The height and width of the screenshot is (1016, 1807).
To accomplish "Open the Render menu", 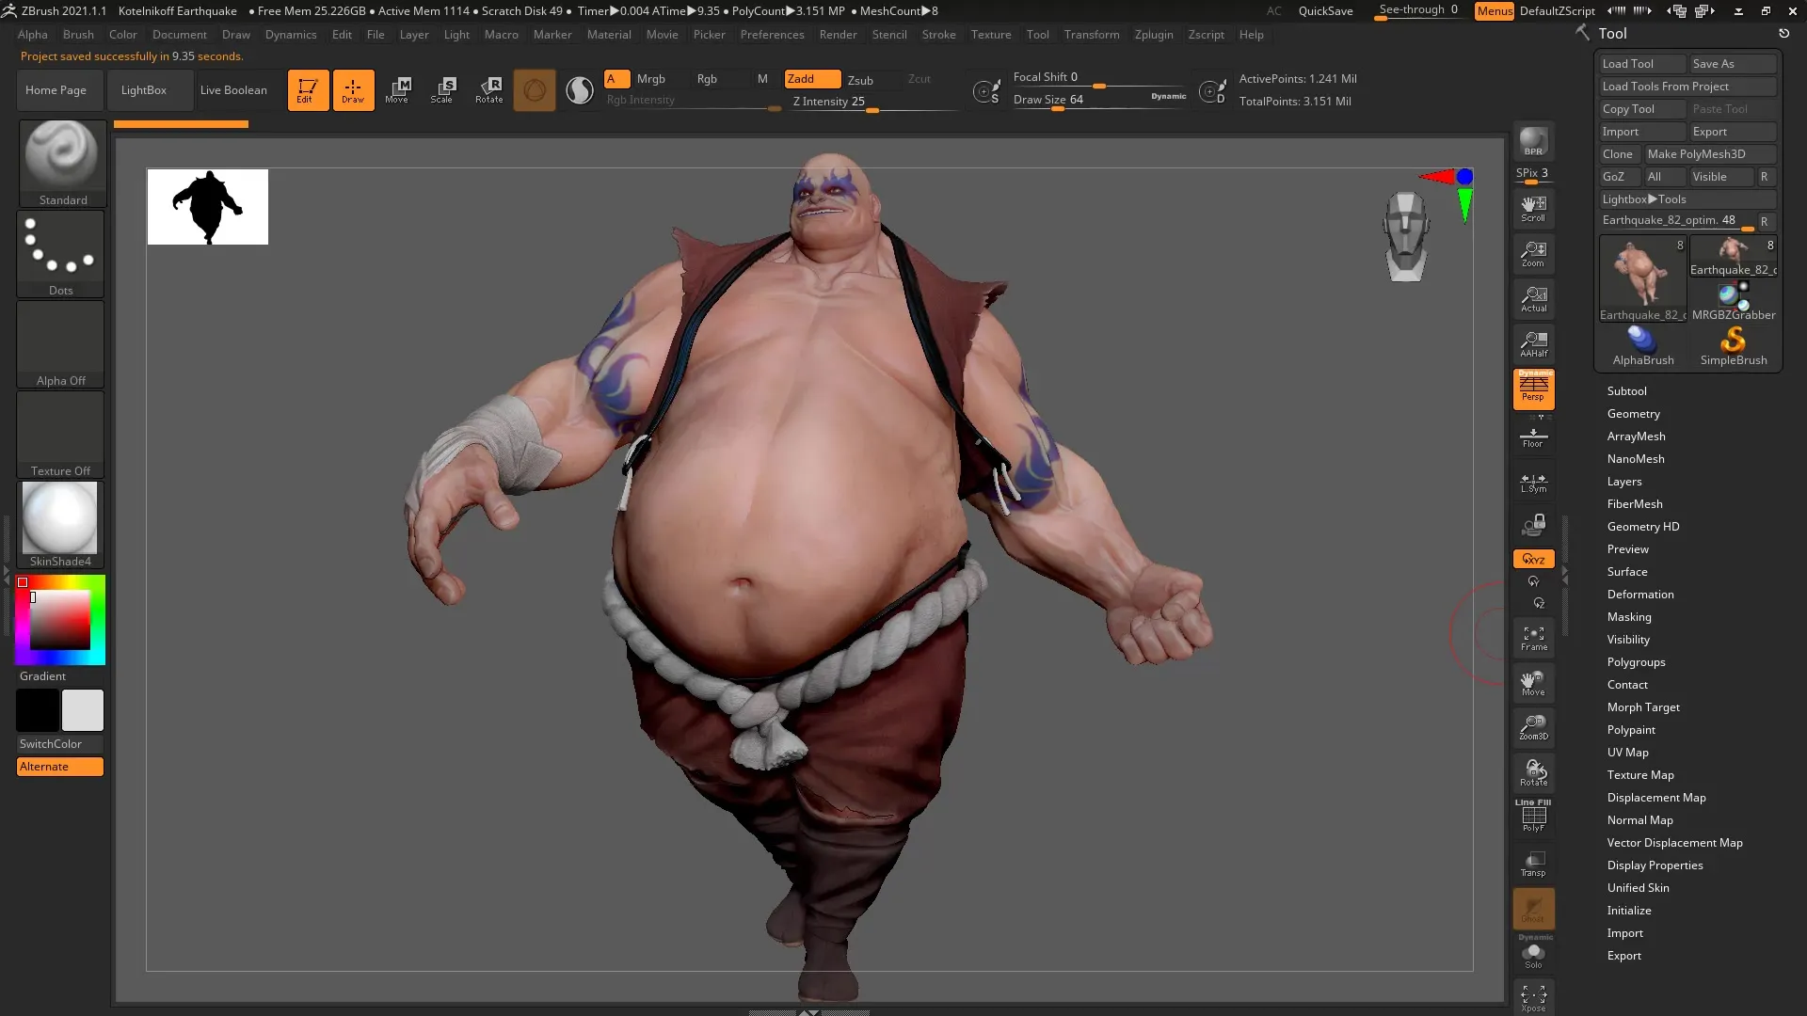I will point(838,35).
